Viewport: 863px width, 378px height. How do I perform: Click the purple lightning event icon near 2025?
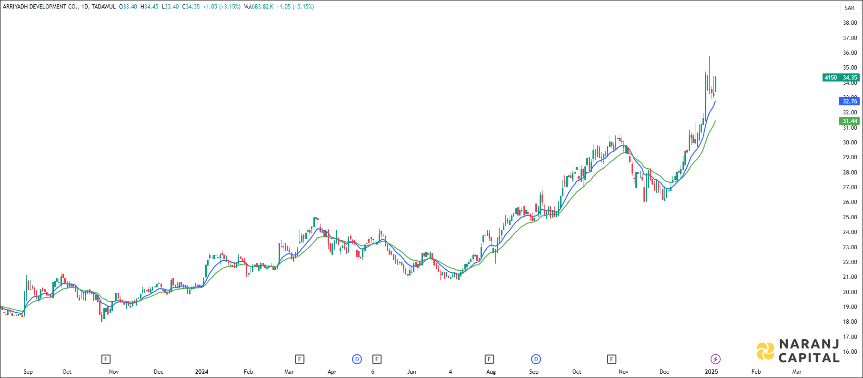715,359
